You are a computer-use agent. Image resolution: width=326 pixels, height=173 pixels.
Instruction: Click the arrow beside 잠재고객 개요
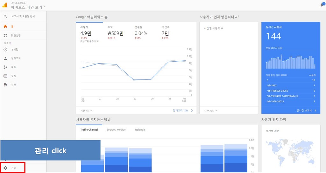point(192,110)
